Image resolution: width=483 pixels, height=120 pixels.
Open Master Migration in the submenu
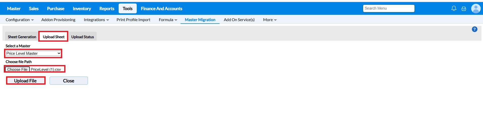point(200,20)
